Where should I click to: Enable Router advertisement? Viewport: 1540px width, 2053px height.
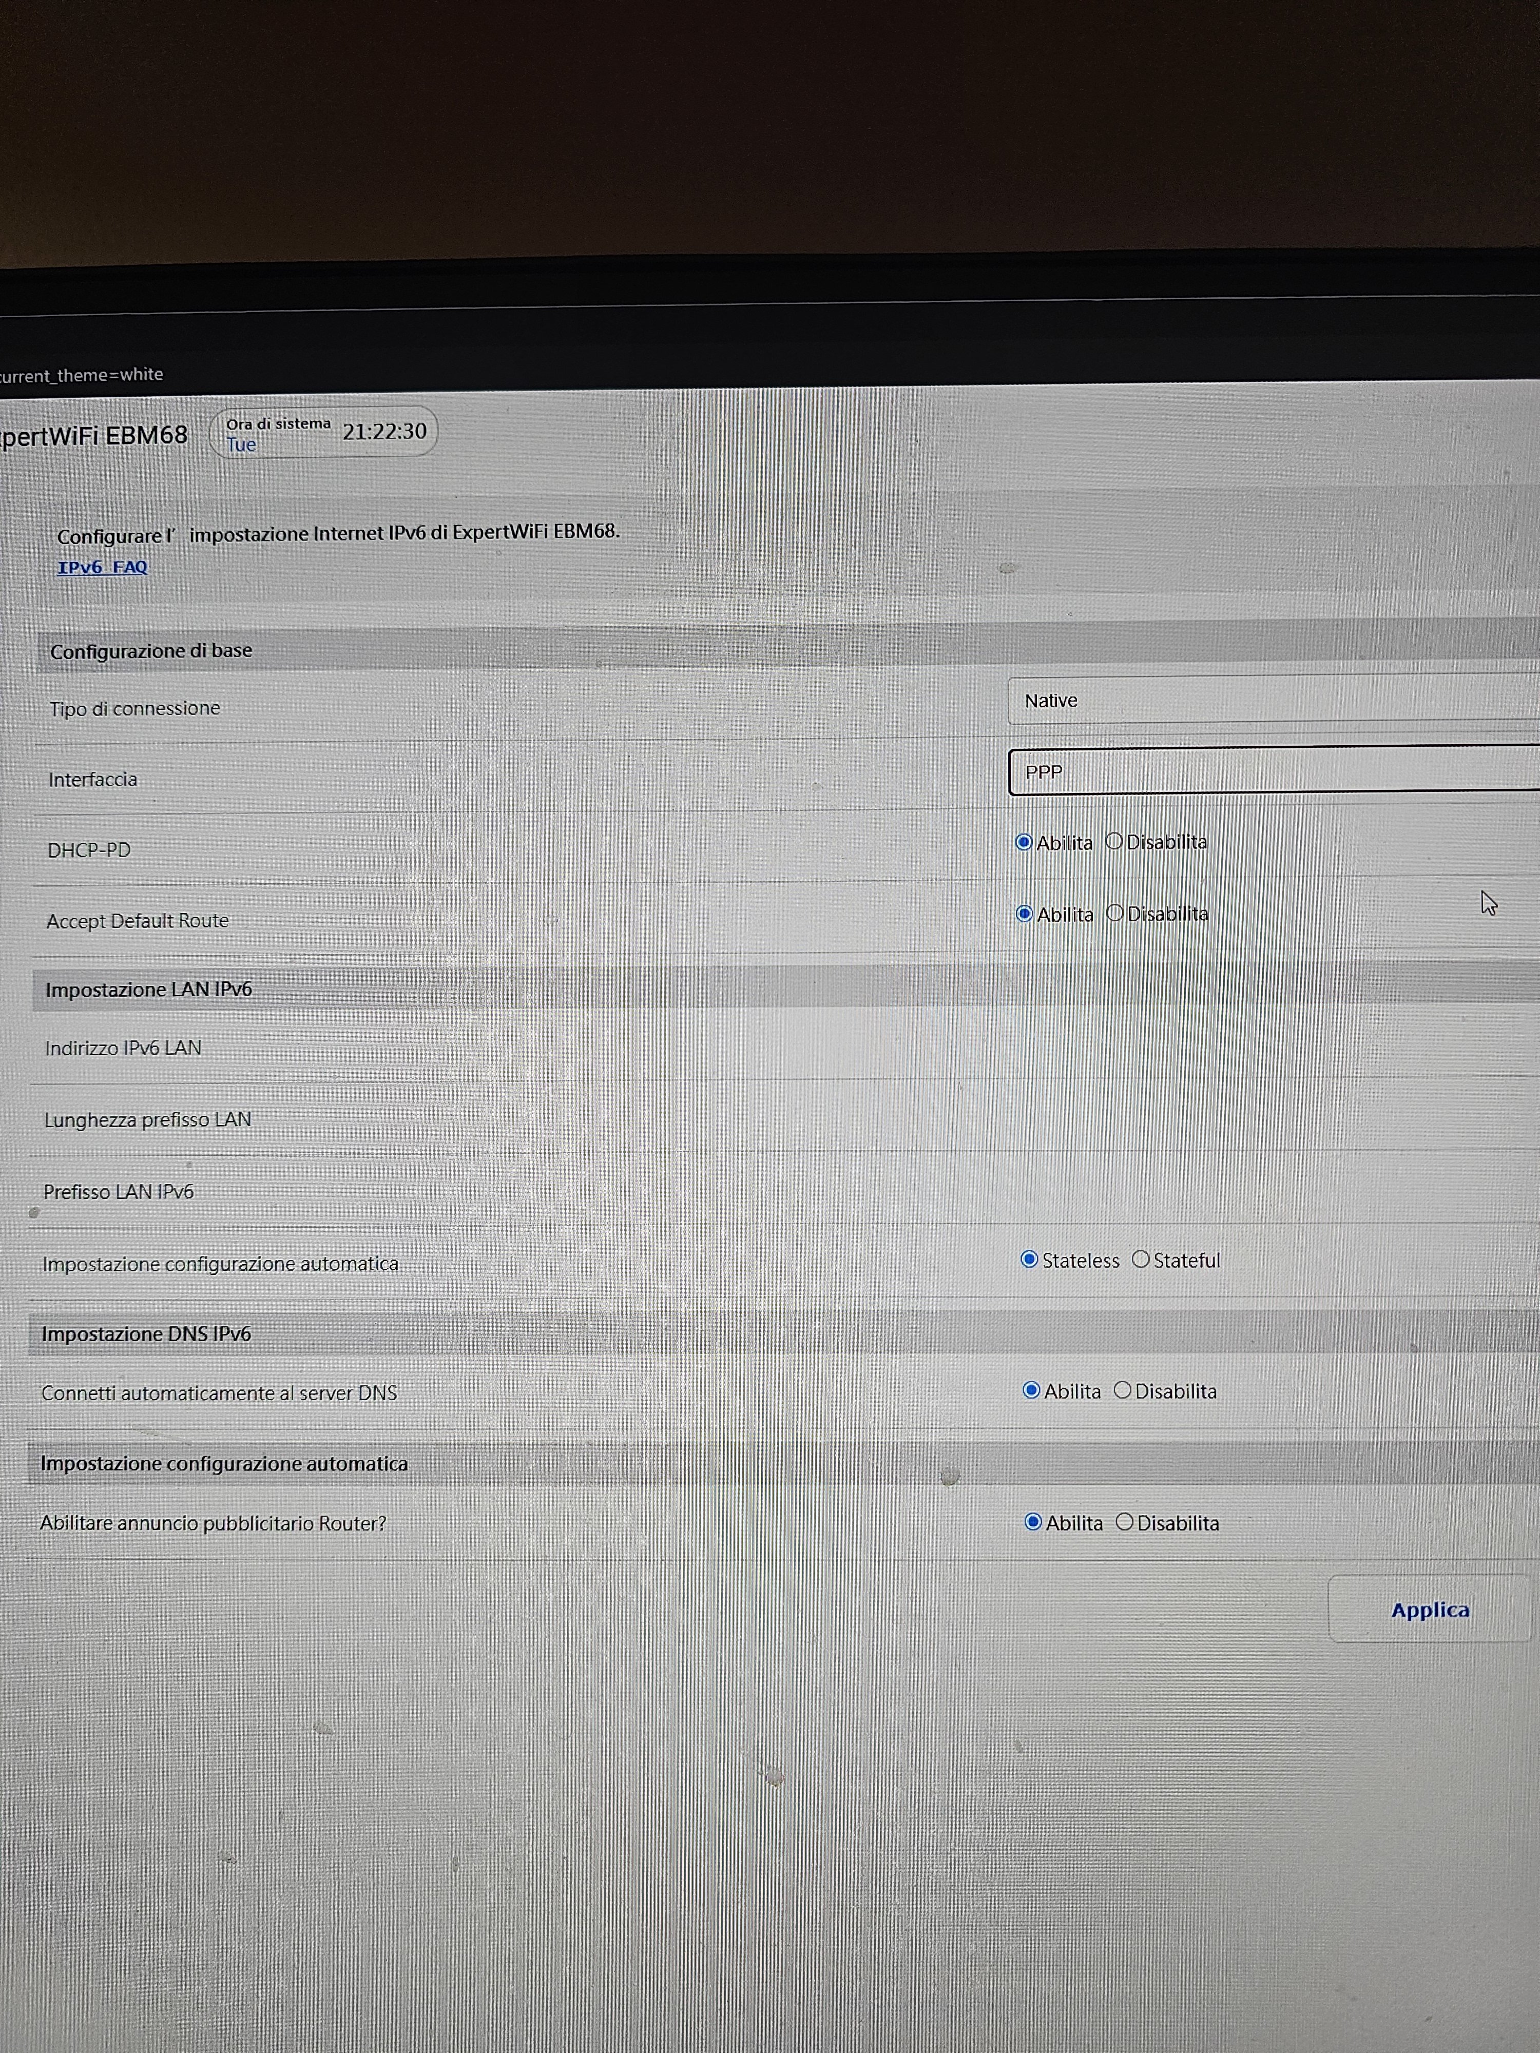click(x=1033, y=1523)
